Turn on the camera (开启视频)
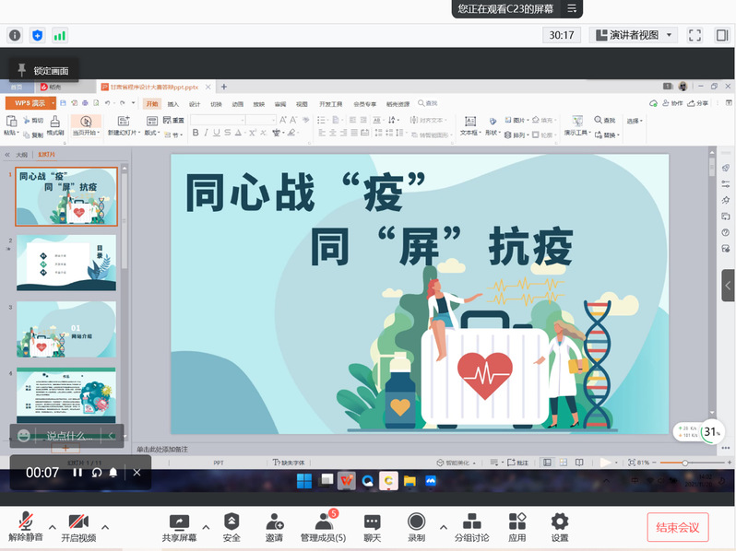736x551 pixels. click(78, 525)
